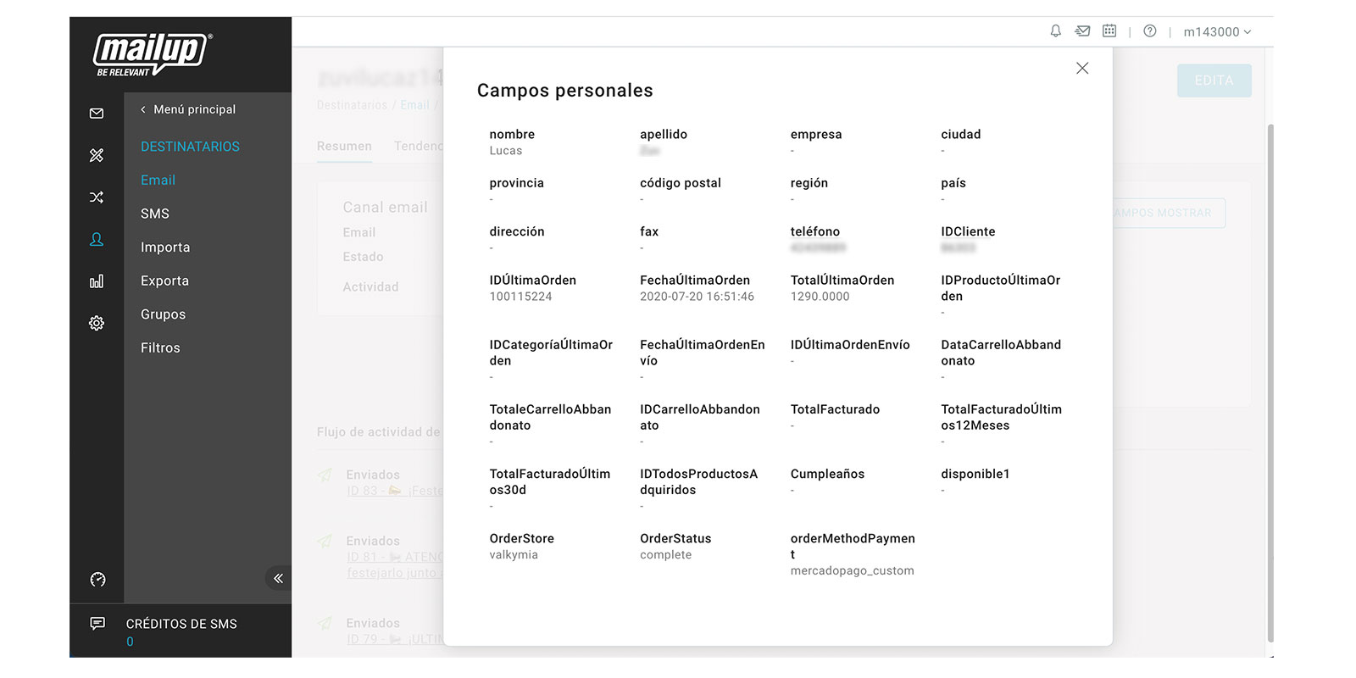Click the EDITA button
The width and height of the screenshot is (1356, 678).
pyautogui.click(x=1214, y=81)
